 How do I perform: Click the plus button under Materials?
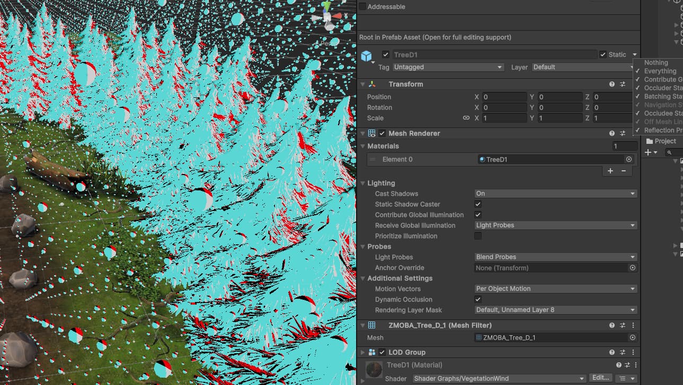click(x=610, y=171)
